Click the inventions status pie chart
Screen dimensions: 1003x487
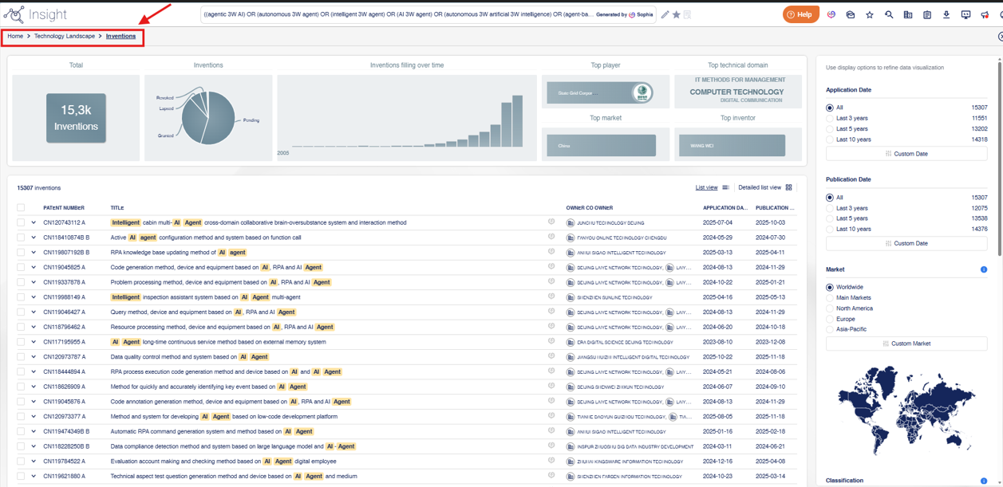207,118
